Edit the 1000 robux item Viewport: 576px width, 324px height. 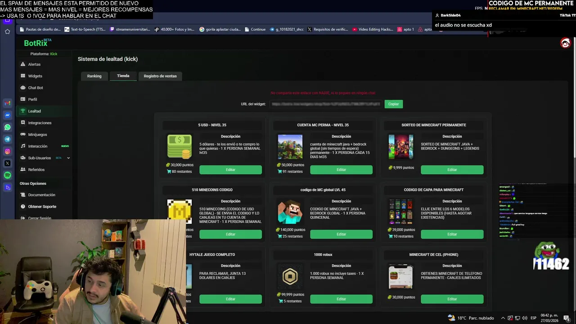[341, 299]
